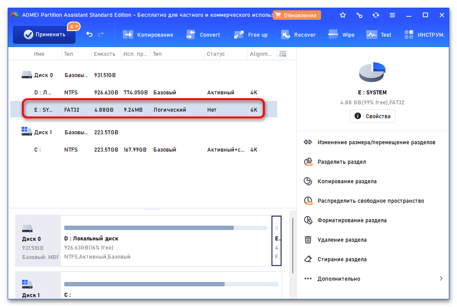The width and height of the screenshot is (457, 307).
Task: Open the ИНСТРУМ. tools menu
Action: coord(424,35)
